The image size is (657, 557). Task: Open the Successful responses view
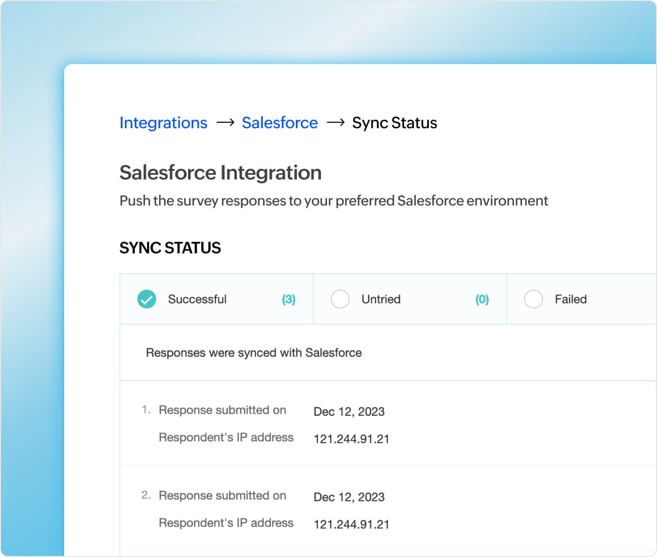click(198, 299)
